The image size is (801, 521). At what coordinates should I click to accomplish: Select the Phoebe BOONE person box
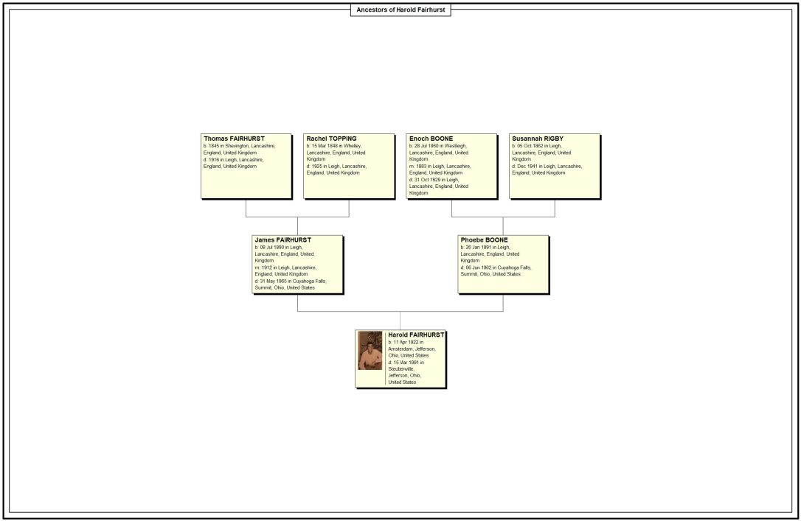pos(502,262)
